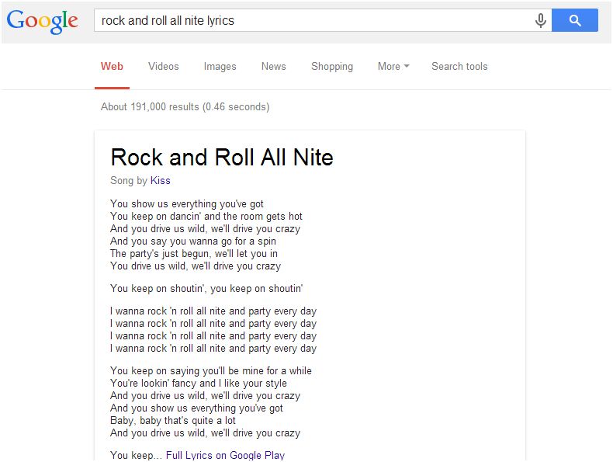This screenshot has width=613, height=462.
Task: Click lyric 'You keep on shoutin', you keep on shoutin''
Action: click(x=206, y=289)
